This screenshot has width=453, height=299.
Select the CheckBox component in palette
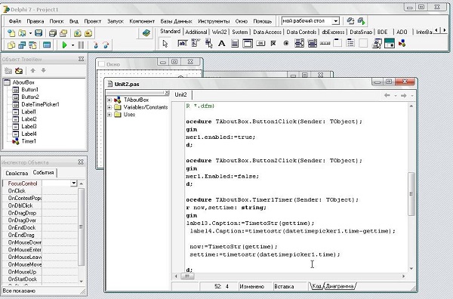coord(273,44)
